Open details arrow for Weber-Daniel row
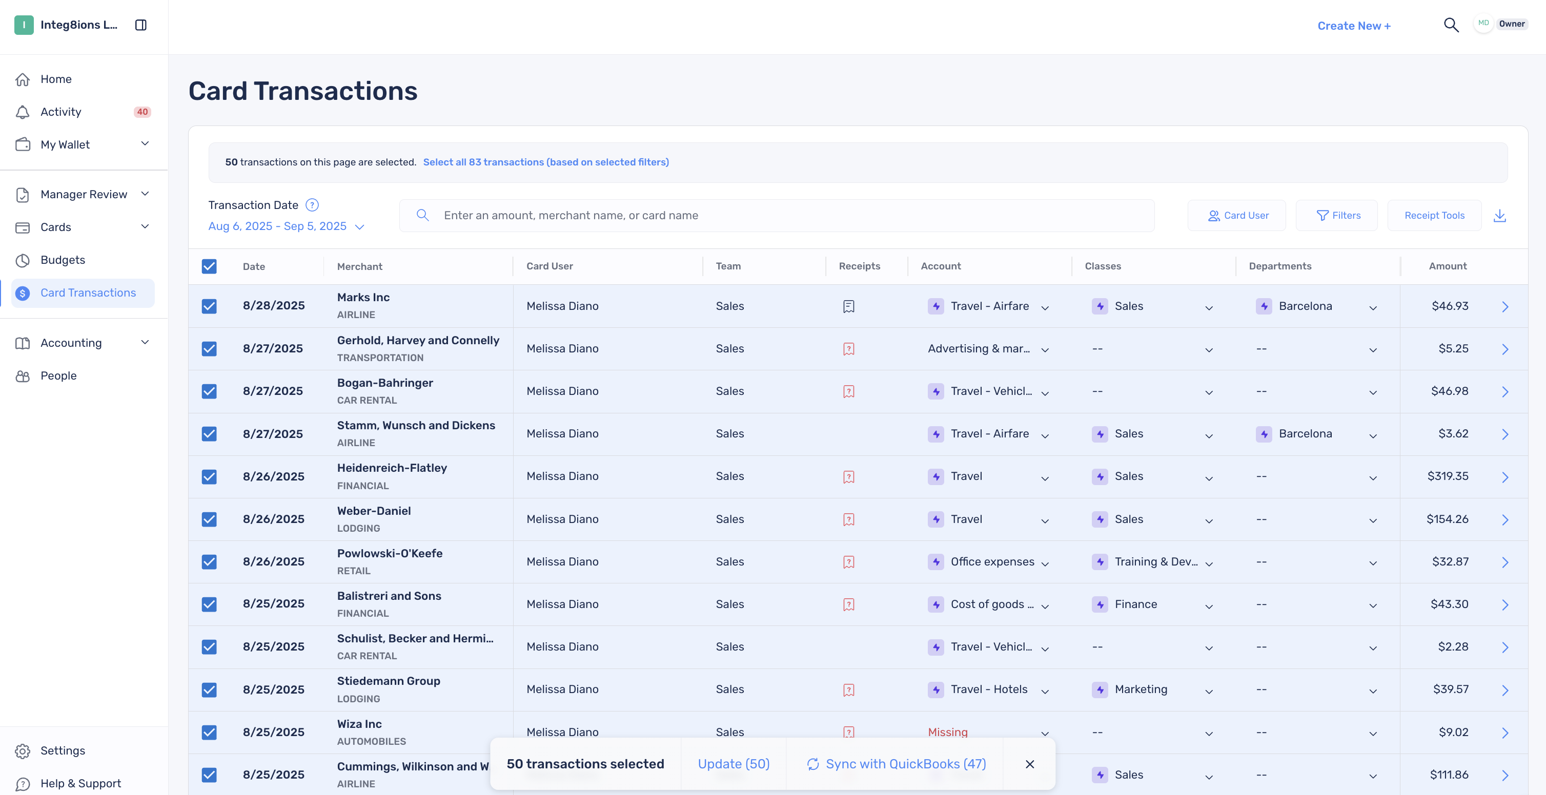The width and height of the screenshot is (1546, 795). pos(1504,519)
